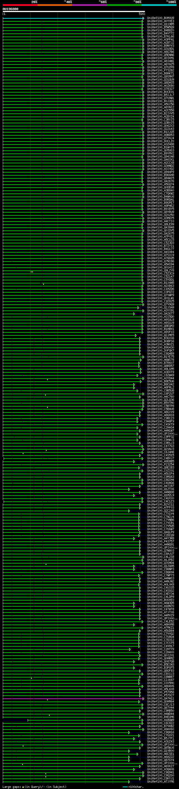This screenshot has height=789, width=179.
Task: Open hit UniRef100_A8G7B6
Action: click(x=161, y=52)
